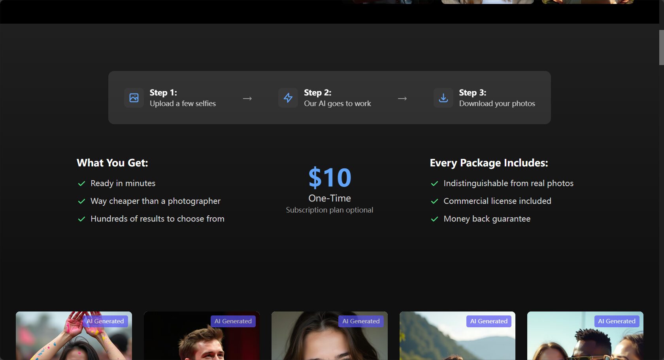This screenshot has height=360, width=664.
Task: Click Hundreds of results to choose from
Action: pos(157,219)
